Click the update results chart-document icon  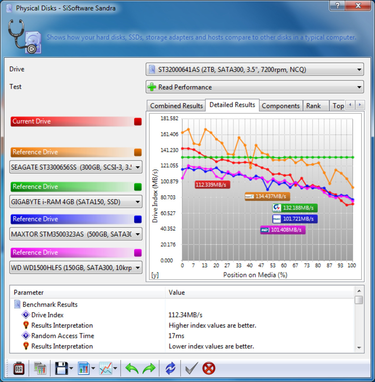tap(40, 368)
